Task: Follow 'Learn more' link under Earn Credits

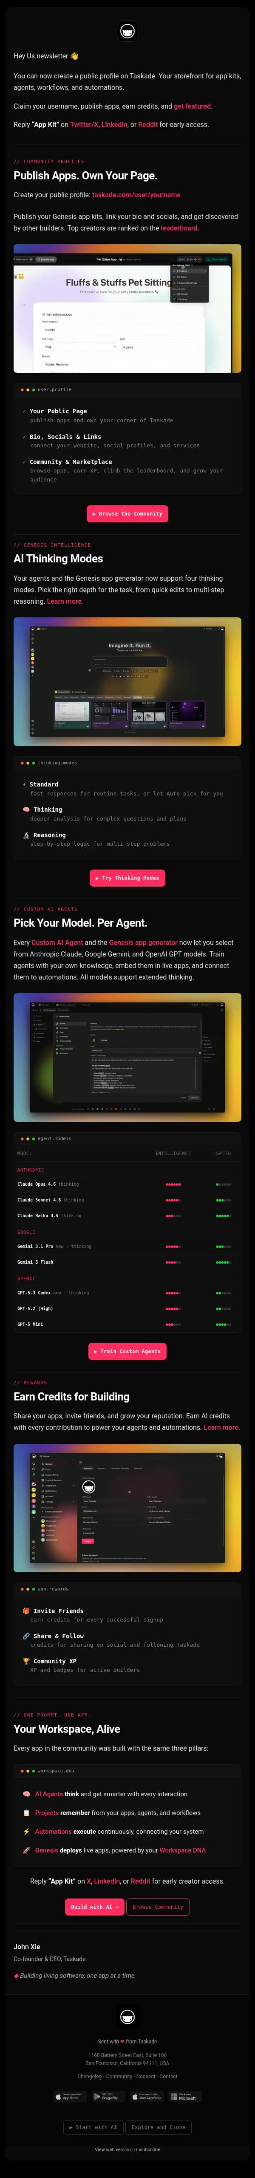Action: point(221,1427)
